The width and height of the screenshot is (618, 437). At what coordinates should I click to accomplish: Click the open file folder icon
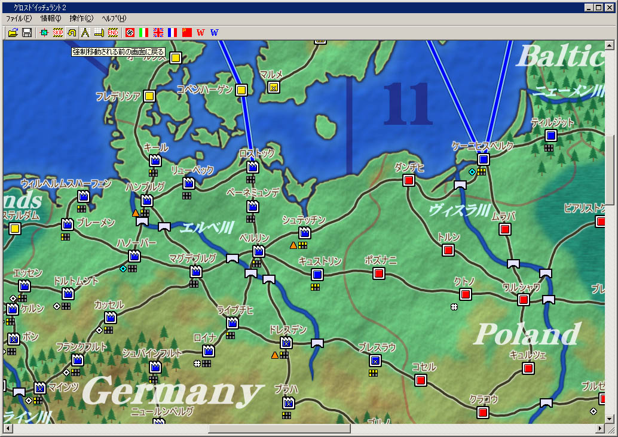coord(13,32)
